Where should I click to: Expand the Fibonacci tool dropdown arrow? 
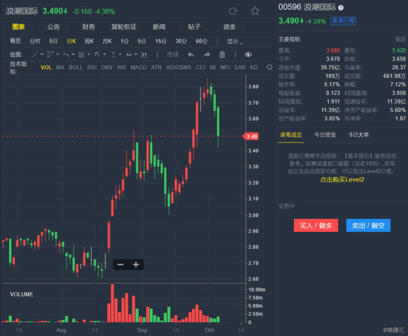(89, 55)
